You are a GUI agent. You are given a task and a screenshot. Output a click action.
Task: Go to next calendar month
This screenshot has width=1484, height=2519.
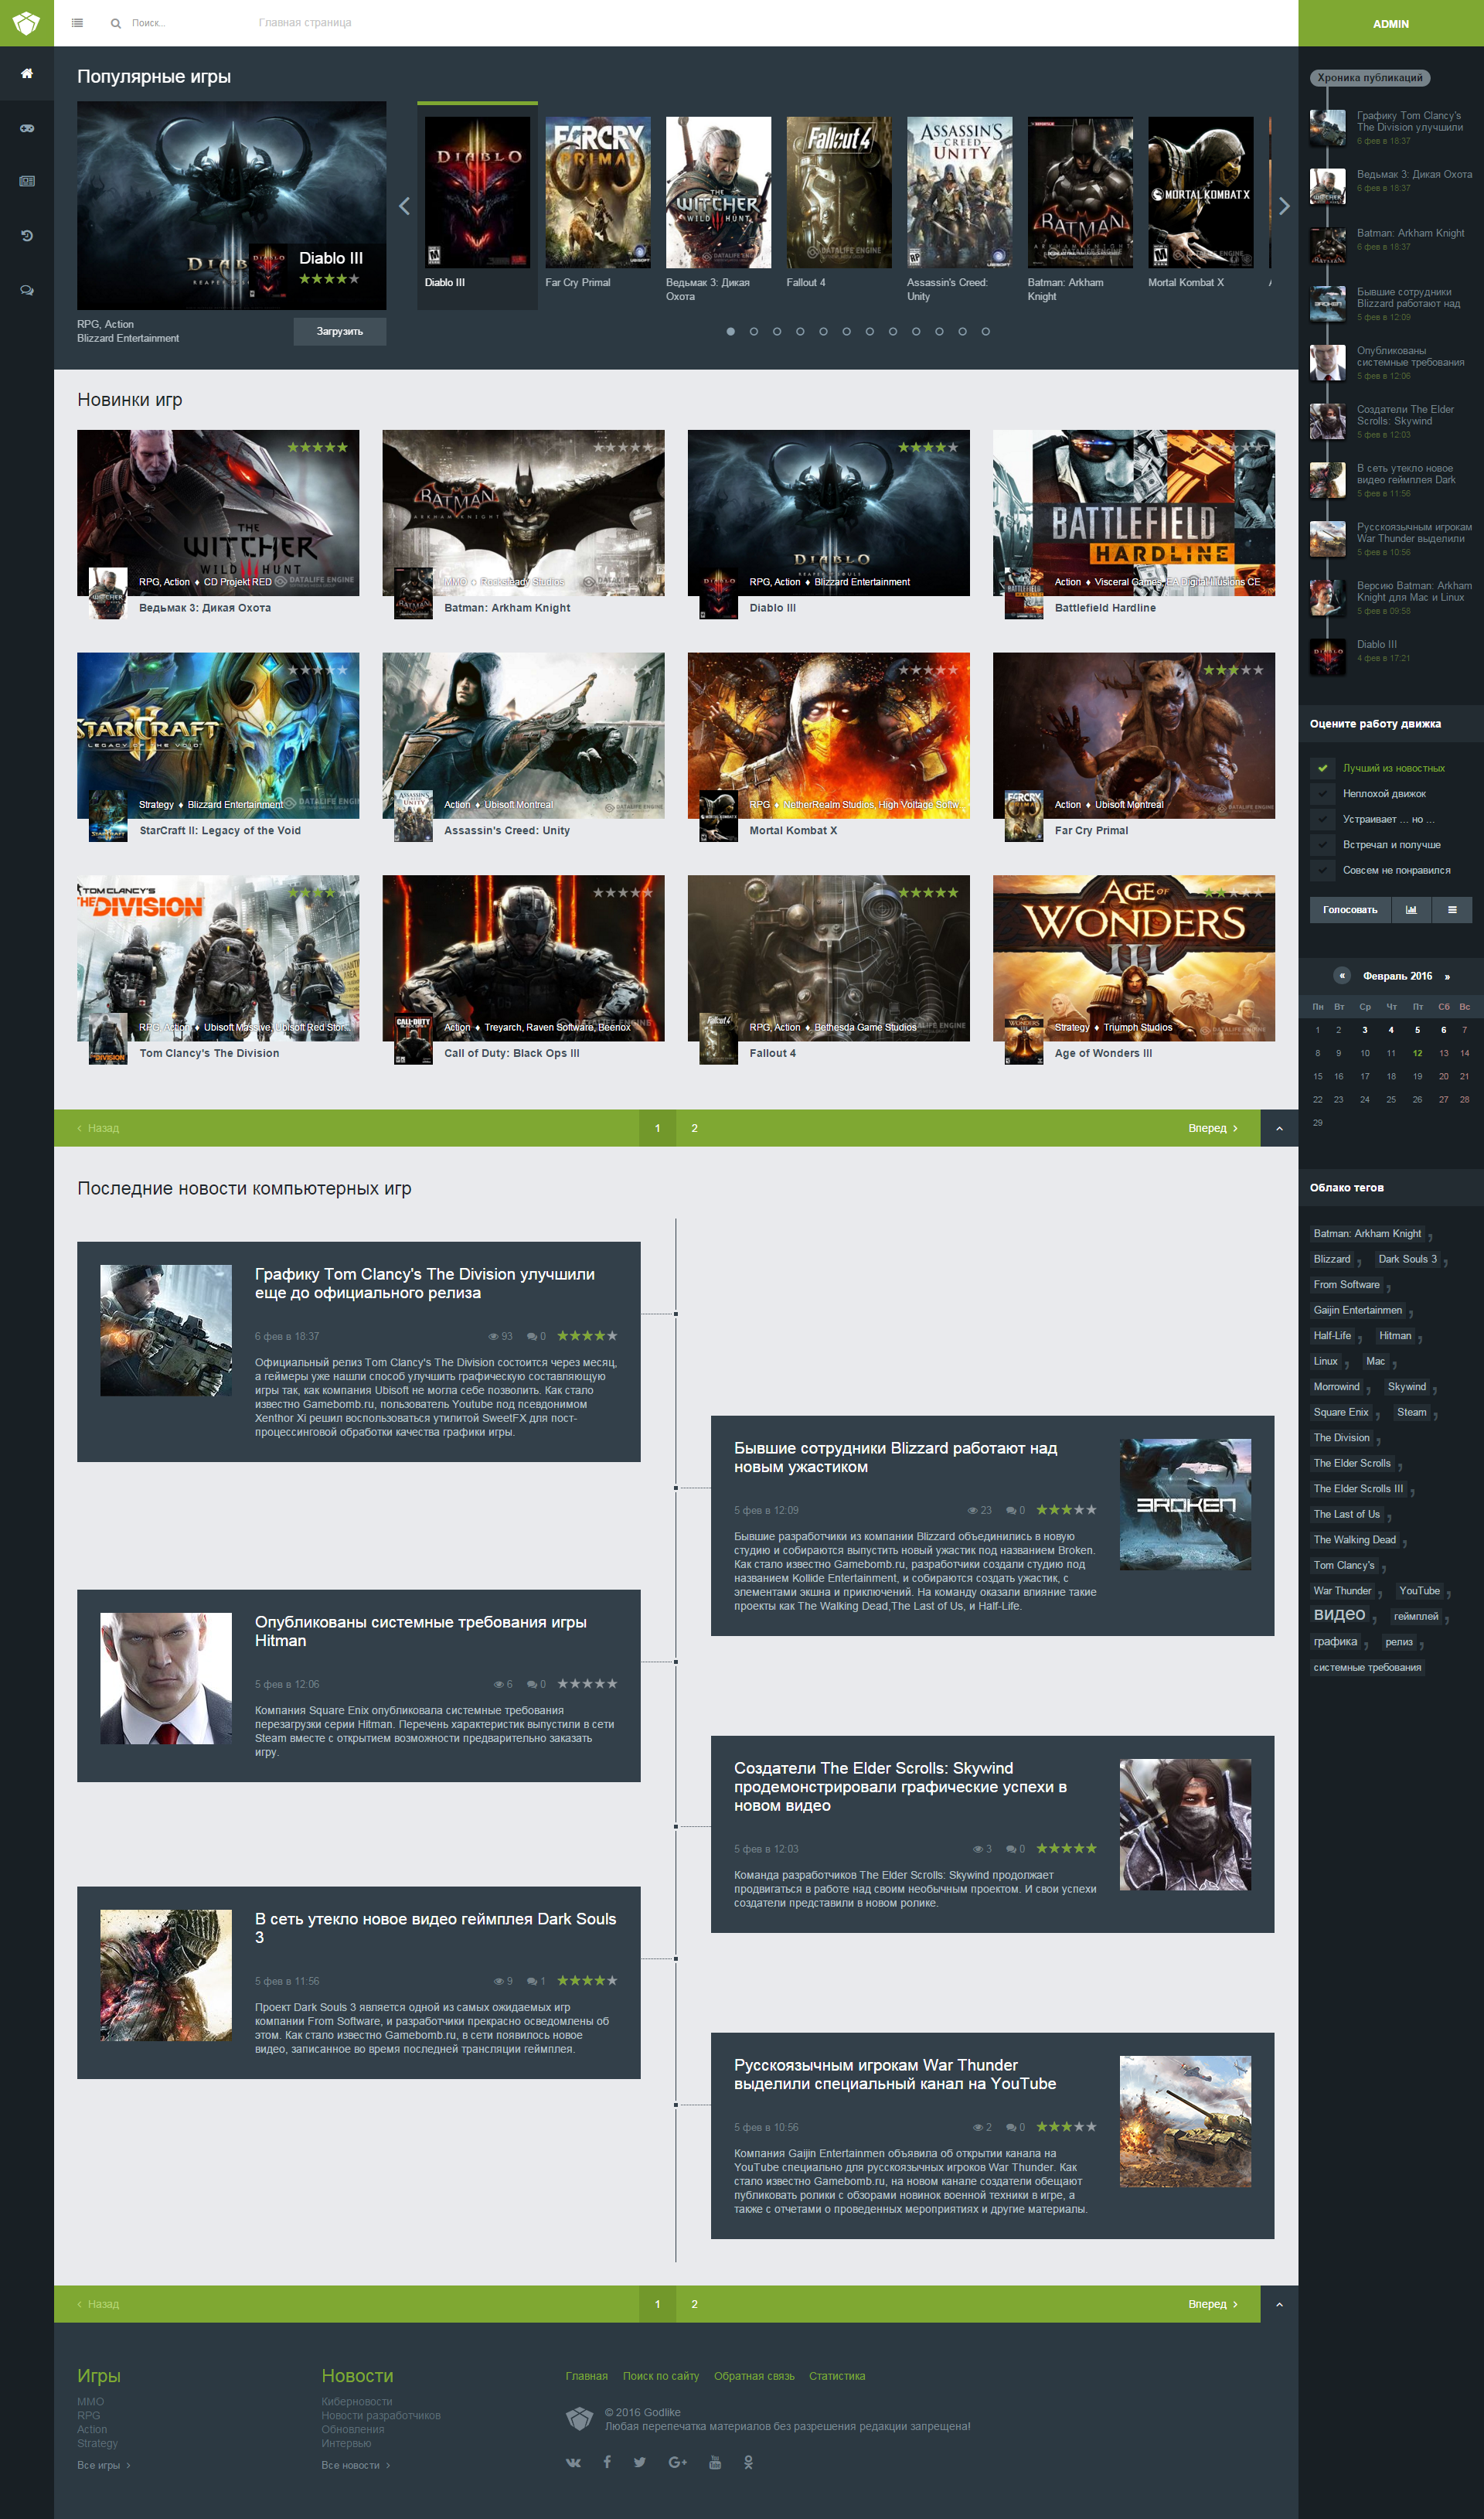(1447, 976)
